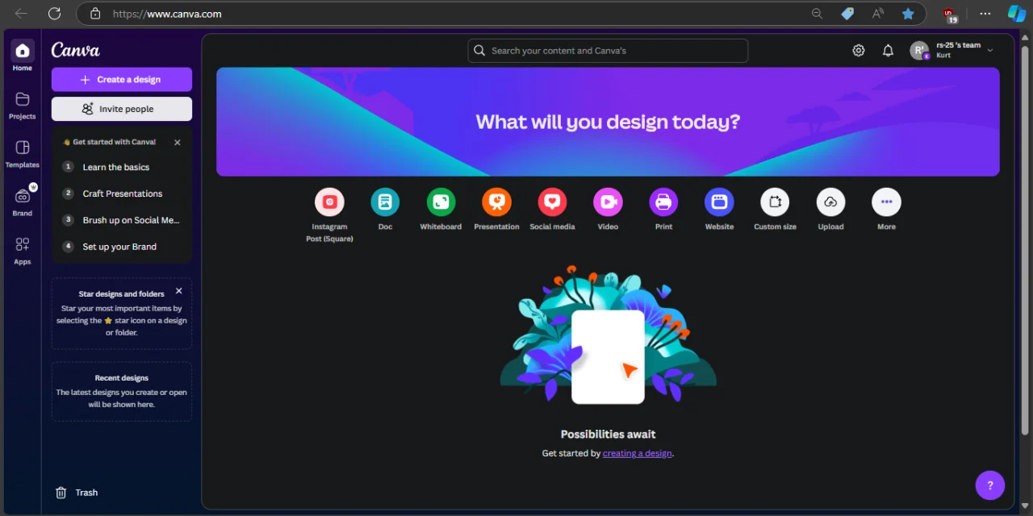Open the browser shopping tag icon
1033x516 pixels.
(x=847, y=14)
